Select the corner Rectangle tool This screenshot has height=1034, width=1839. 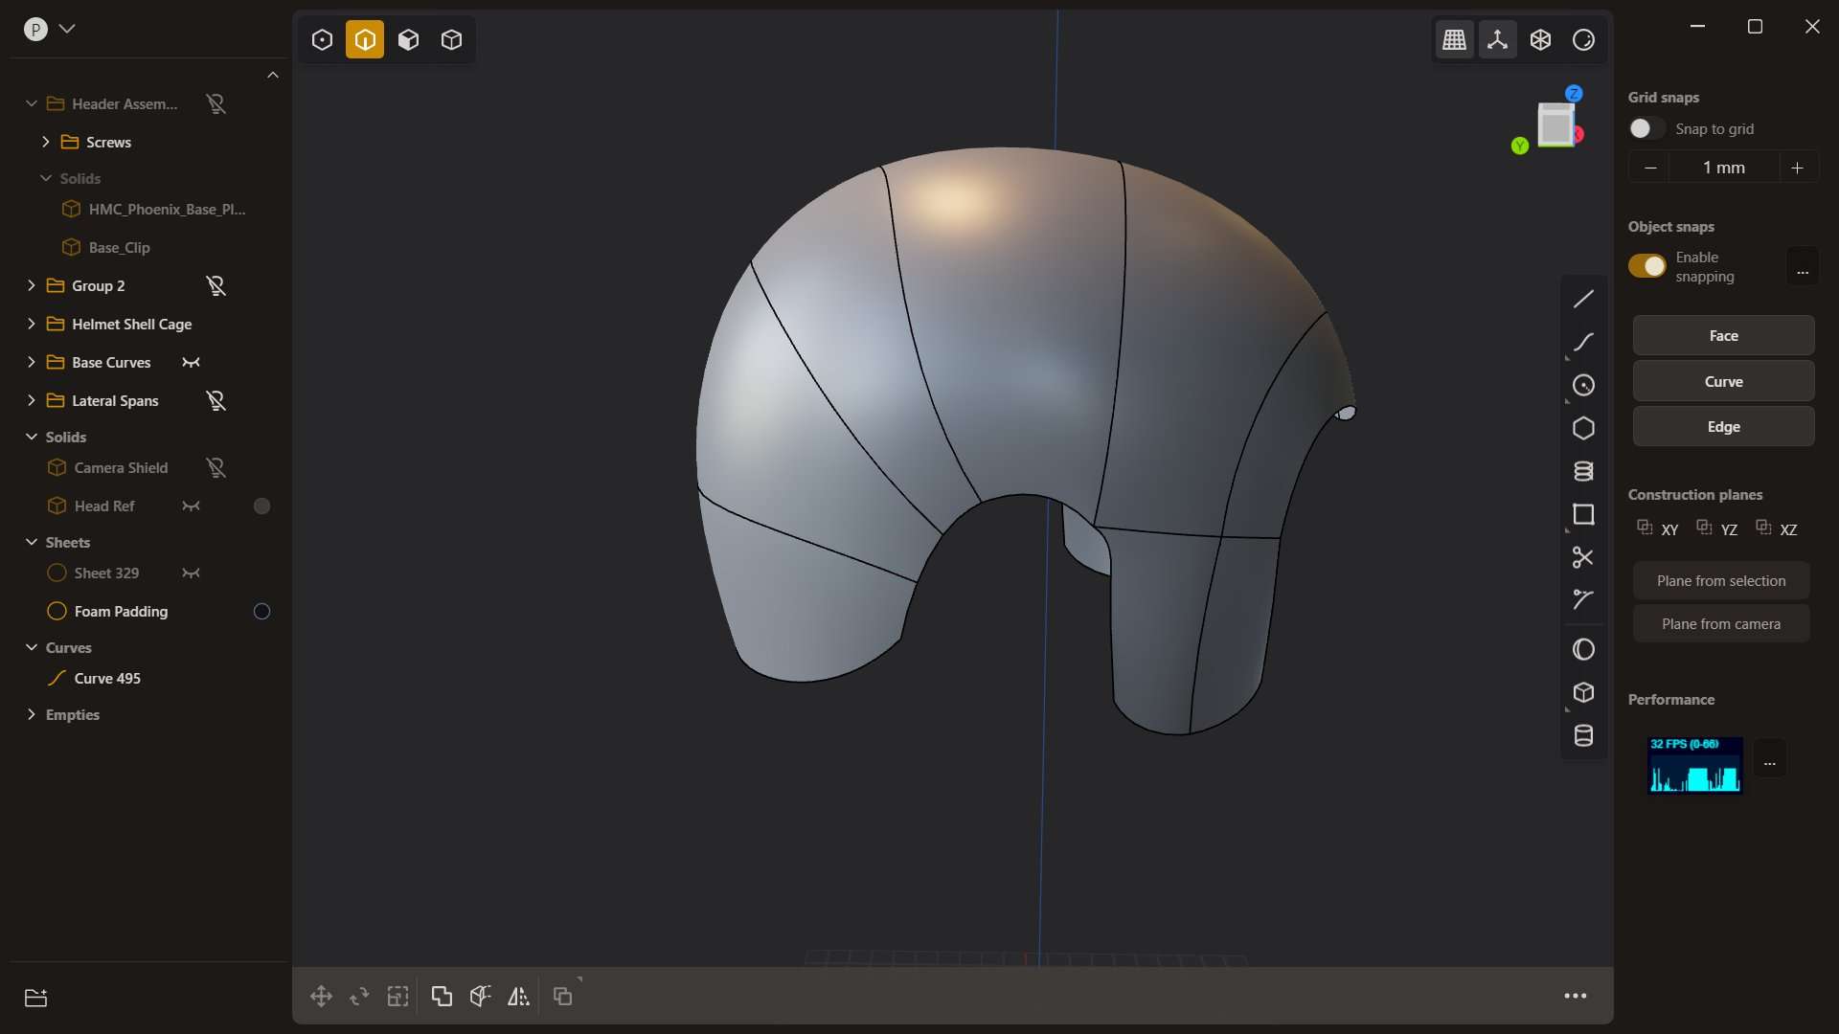tap(1583, 514)
